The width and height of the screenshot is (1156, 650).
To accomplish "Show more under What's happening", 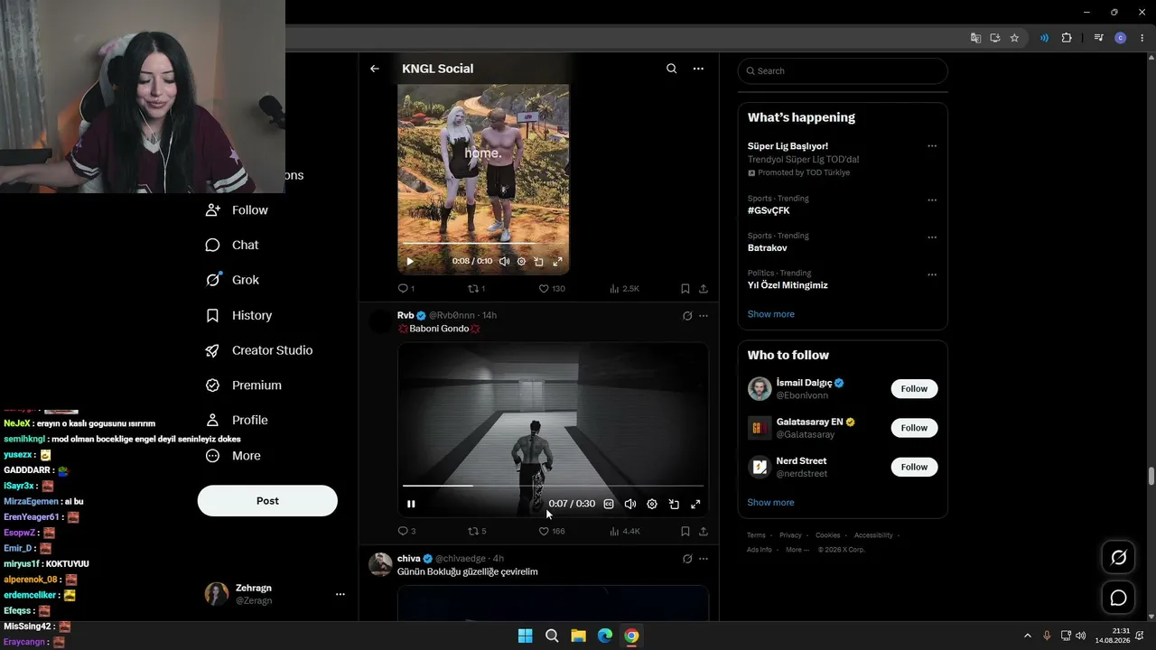I will (771, 314).
